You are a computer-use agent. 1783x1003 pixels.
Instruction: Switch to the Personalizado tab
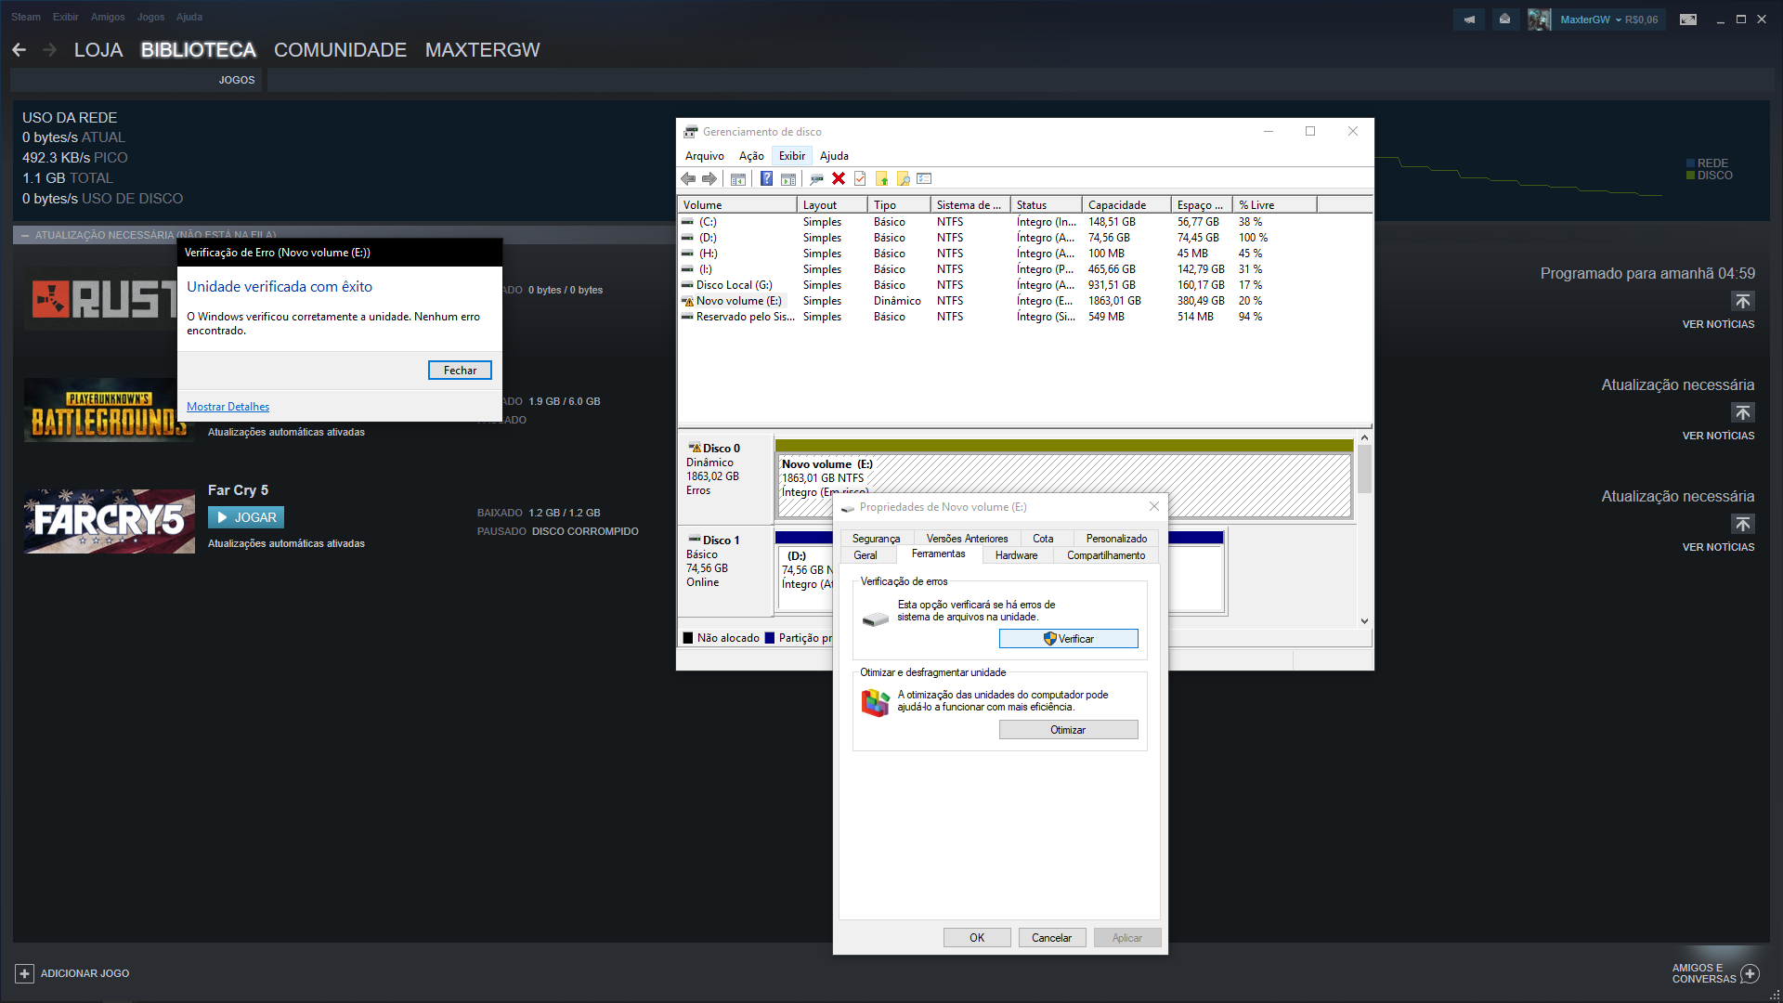(x=1116, y=539)
